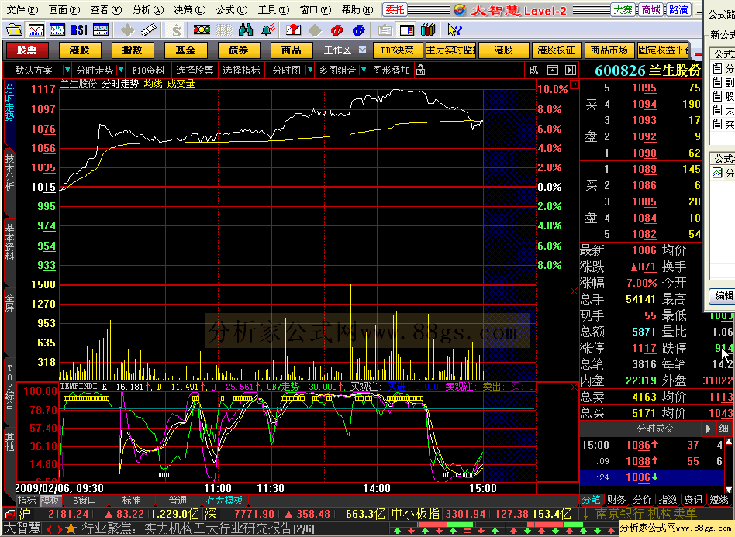The height and width of the screenshot is (537, 735).
Task: Click the ruler measuring tool icon
Action: (x=149, y=30)
